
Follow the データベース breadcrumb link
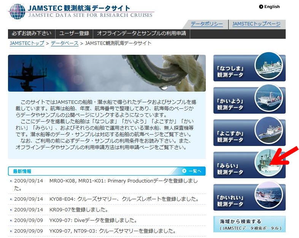pos(64,43)
